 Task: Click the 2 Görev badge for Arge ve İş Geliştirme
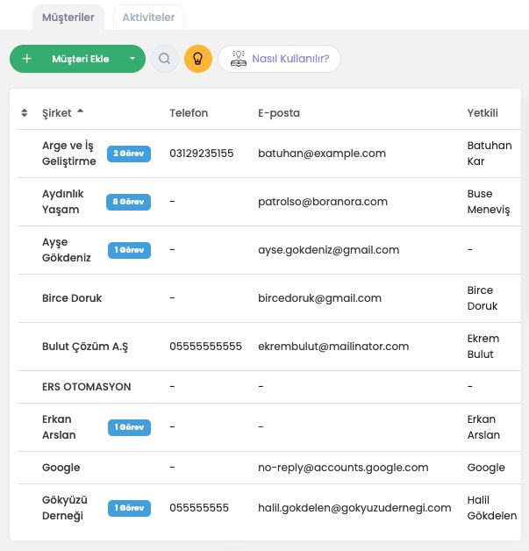click(129, 154)
